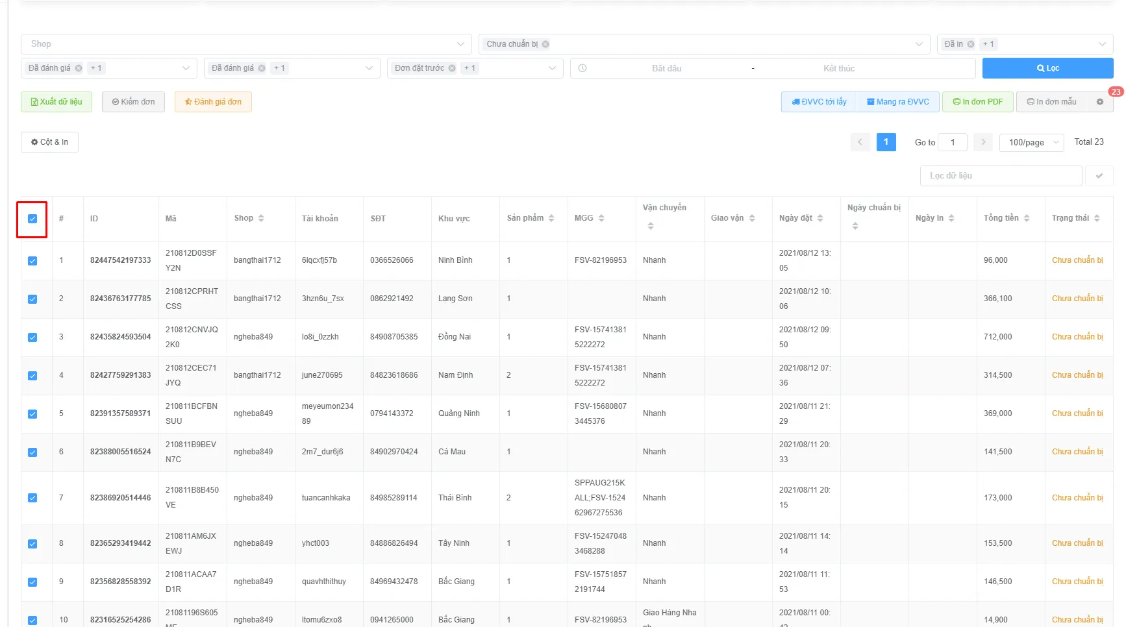Sort by Tổng tiền column arrows

pyautogui.click(x=1027, y=218)
